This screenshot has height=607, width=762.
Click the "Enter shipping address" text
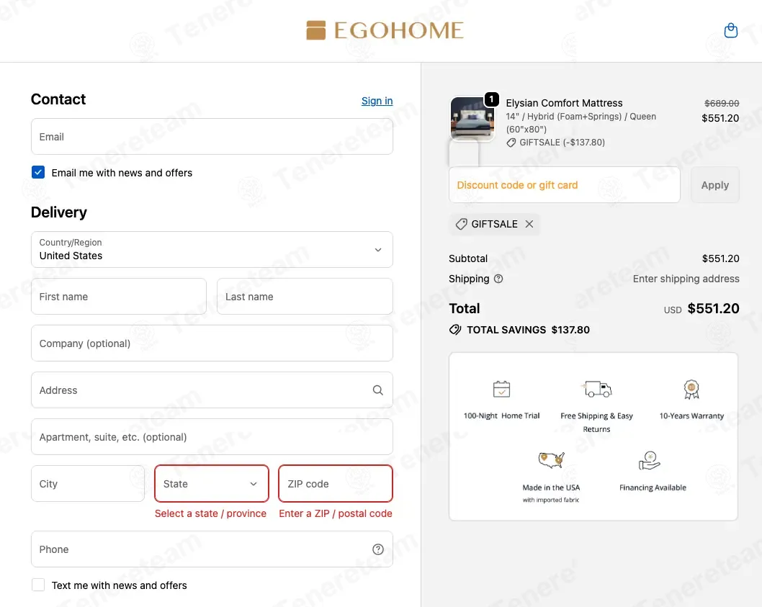point(686,279)
